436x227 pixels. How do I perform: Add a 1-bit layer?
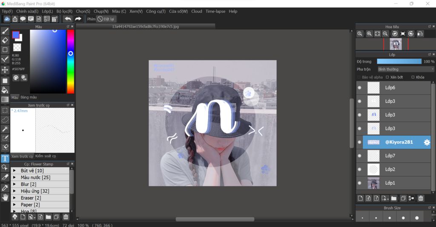tap(376, 198)
